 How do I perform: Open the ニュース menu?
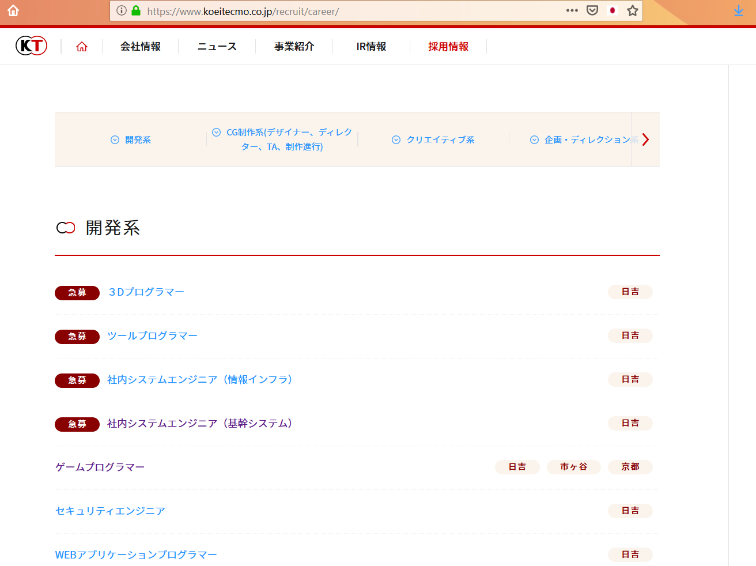pyautogui.click(x=217, y=47)
